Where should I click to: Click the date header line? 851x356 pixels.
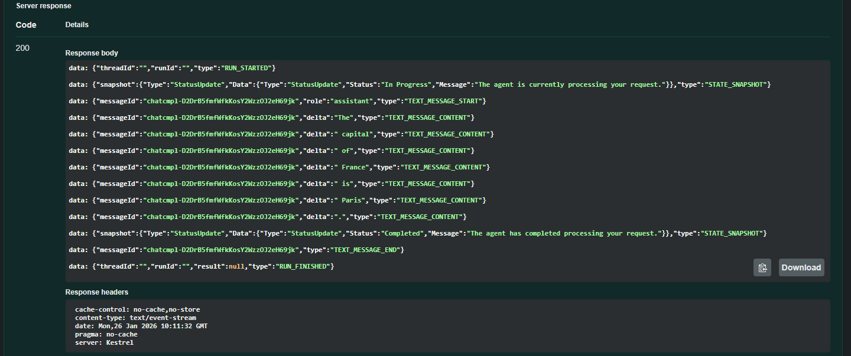[x=141, y=326]
